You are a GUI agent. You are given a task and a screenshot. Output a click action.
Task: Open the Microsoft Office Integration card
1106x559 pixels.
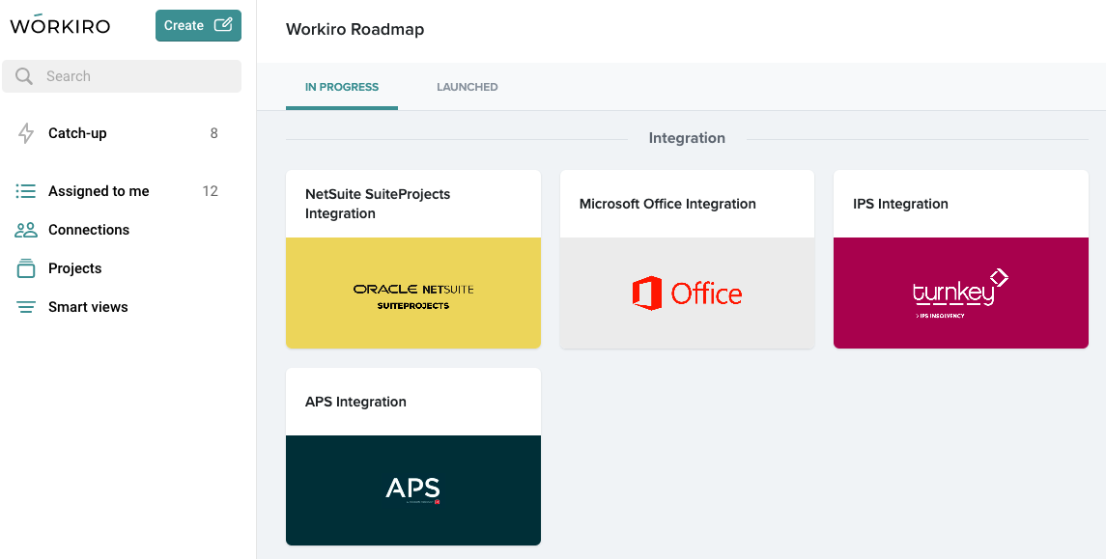tap(687, 259)
